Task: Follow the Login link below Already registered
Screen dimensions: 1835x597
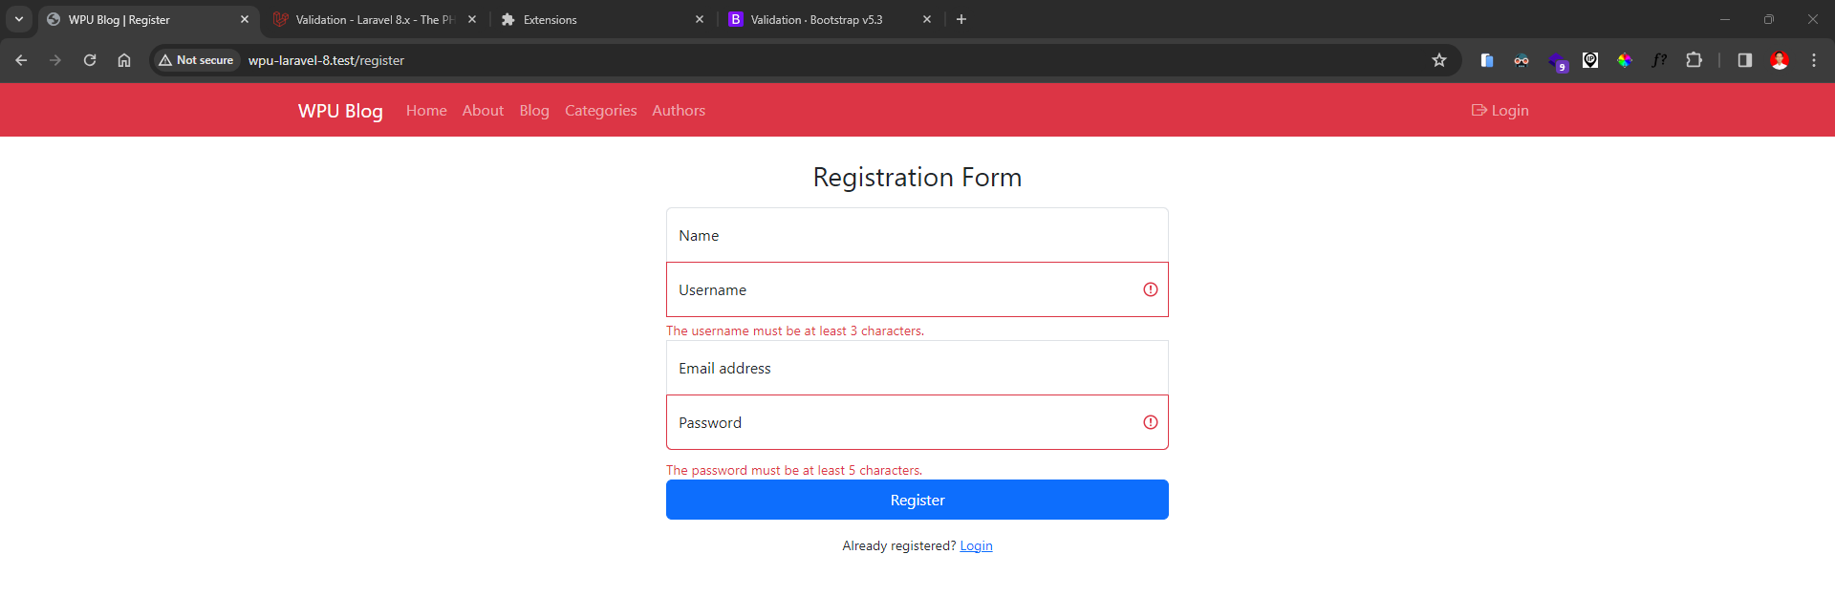Action: pos(976,545)
